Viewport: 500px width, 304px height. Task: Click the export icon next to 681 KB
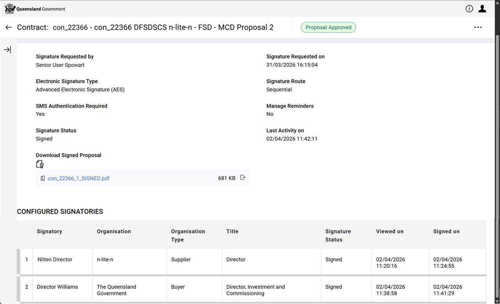pyautogui.click(x=243, y=178)
